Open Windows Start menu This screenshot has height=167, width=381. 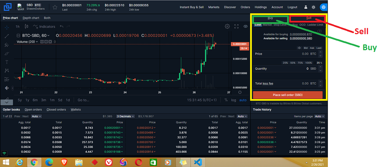(x=6, y=162)
